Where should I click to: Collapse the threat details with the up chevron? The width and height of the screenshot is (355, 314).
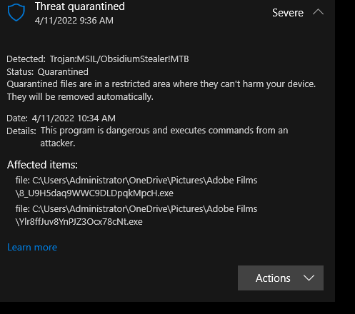tap(318, 12)
